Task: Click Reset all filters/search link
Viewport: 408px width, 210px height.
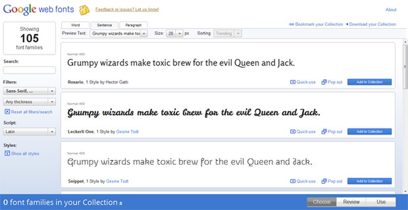Action: pos(32,112)
